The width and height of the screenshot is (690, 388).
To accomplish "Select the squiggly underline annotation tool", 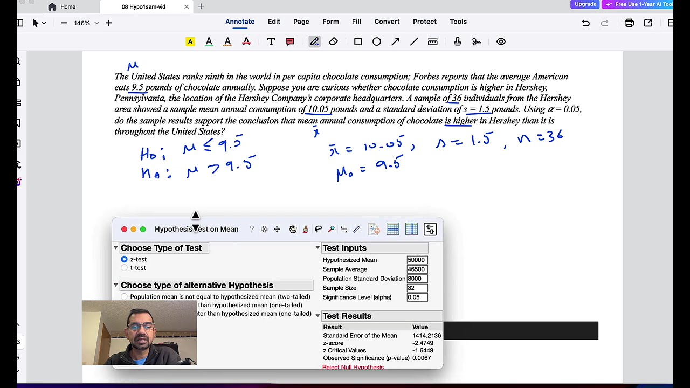I will 227,41.
